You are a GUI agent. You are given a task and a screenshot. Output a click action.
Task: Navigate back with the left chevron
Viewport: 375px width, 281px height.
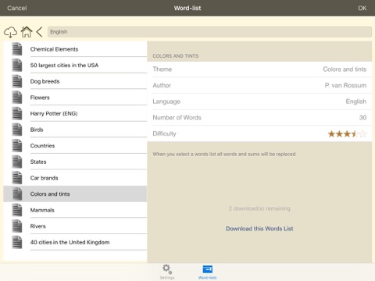coord(39,32)
